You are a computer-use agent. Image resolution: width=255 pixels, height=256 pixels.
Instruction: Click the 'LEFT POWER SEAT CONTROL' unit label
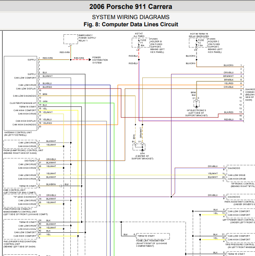tap(238, 220)
